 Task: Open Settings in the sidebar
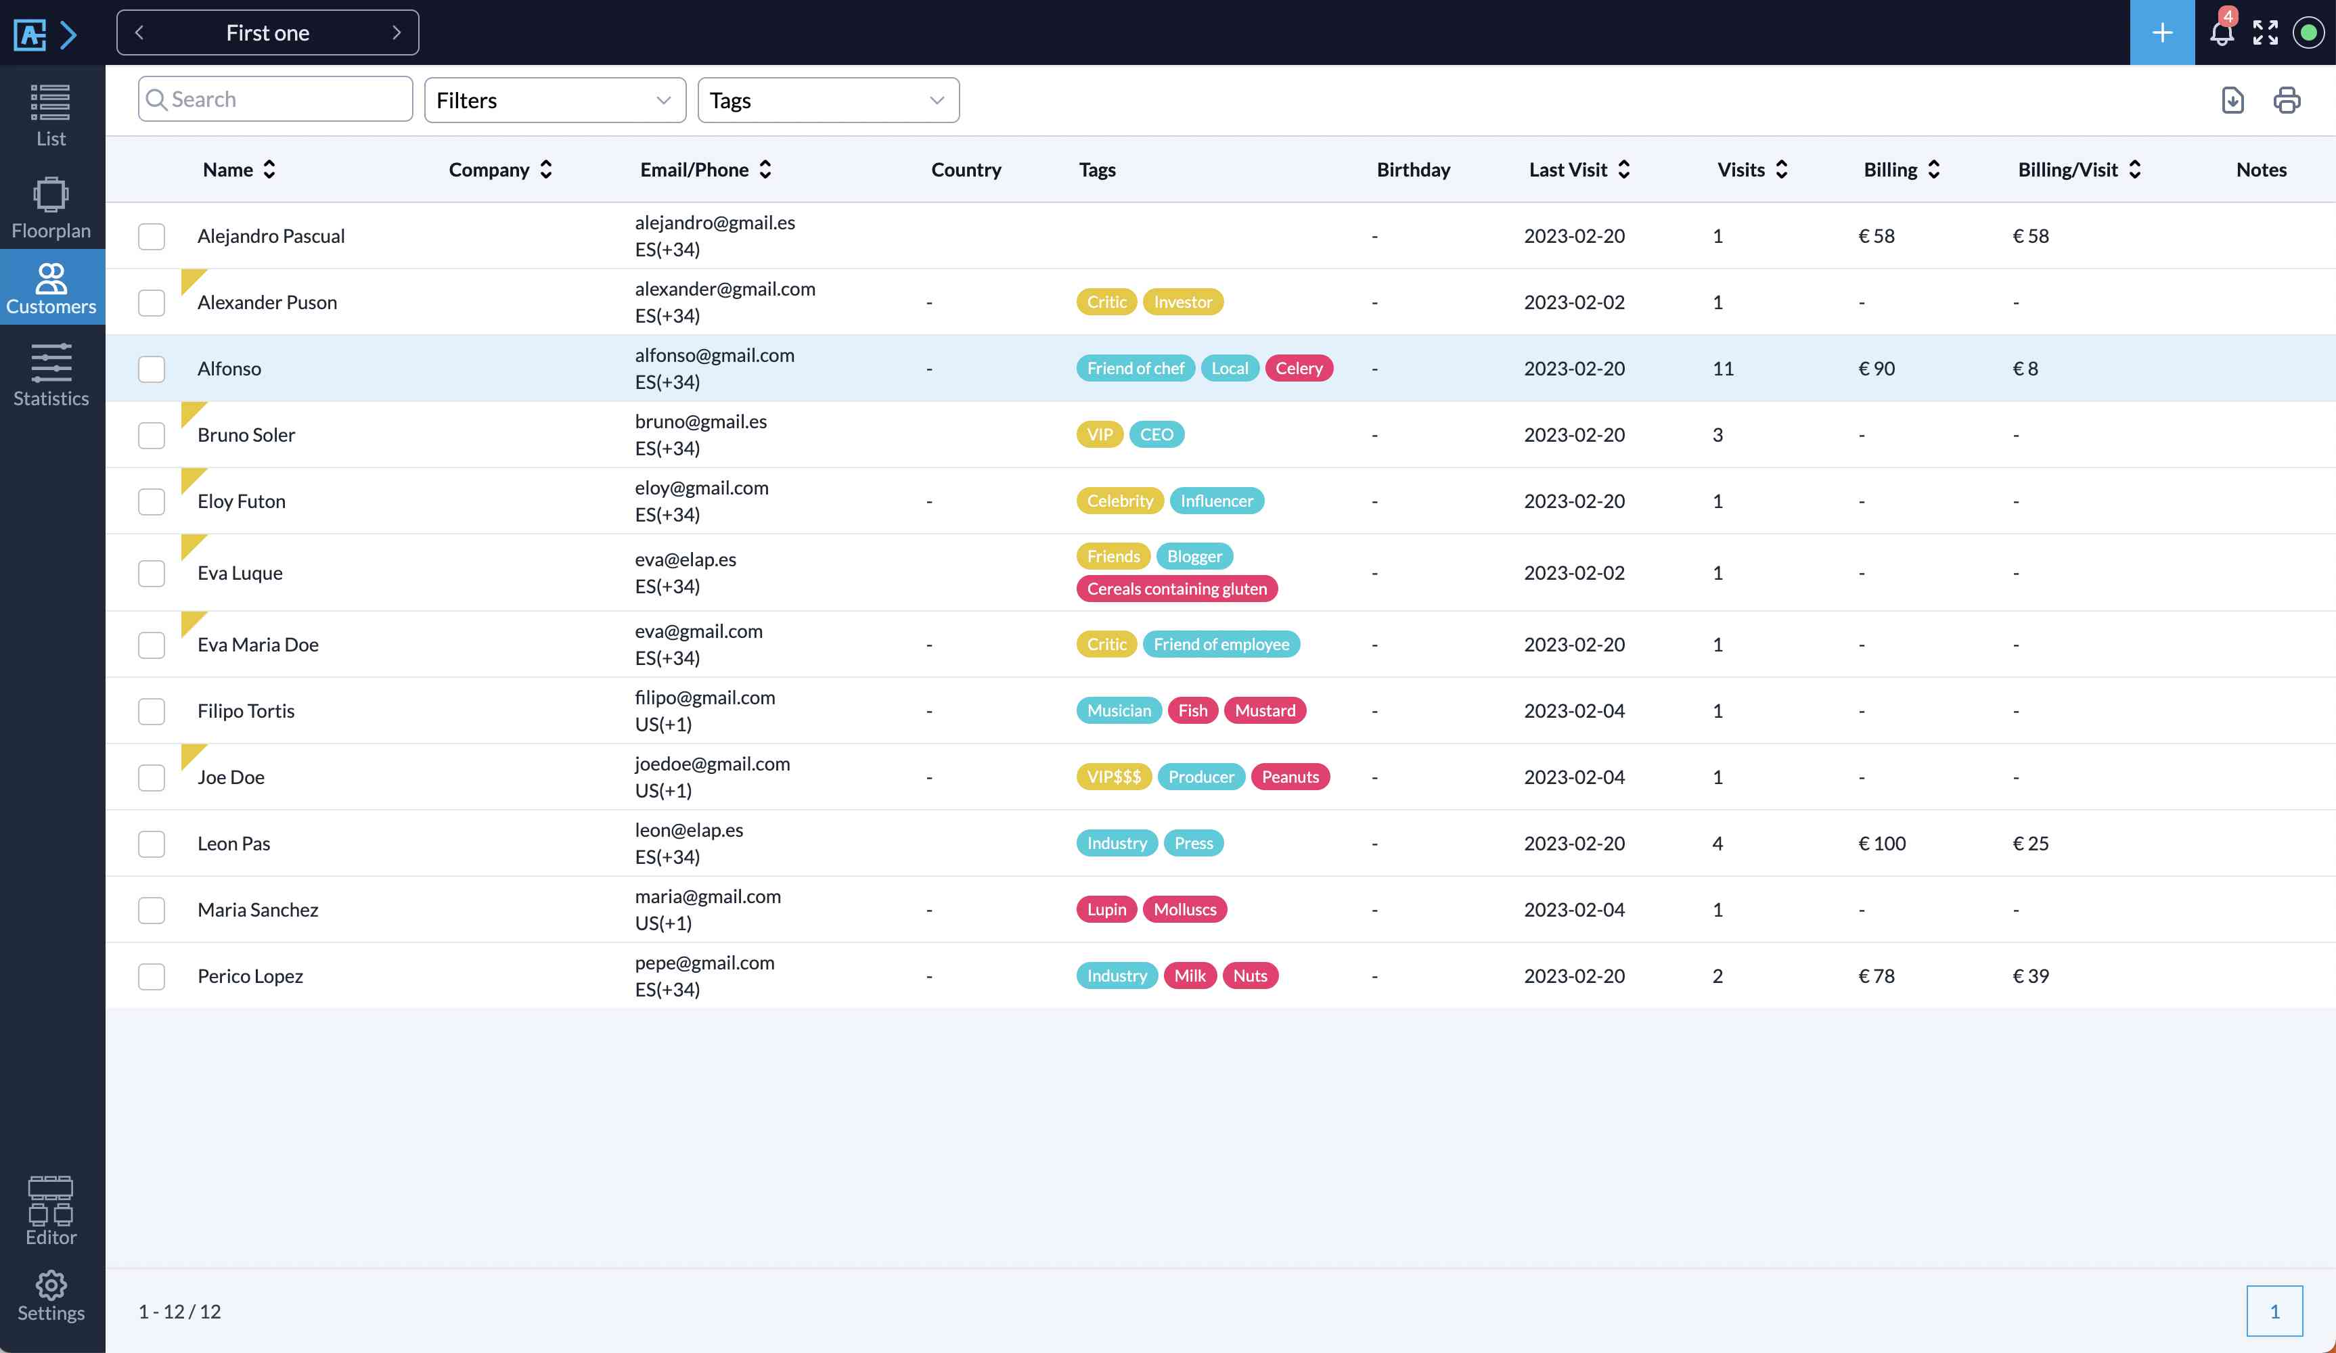pos(51,1296)
